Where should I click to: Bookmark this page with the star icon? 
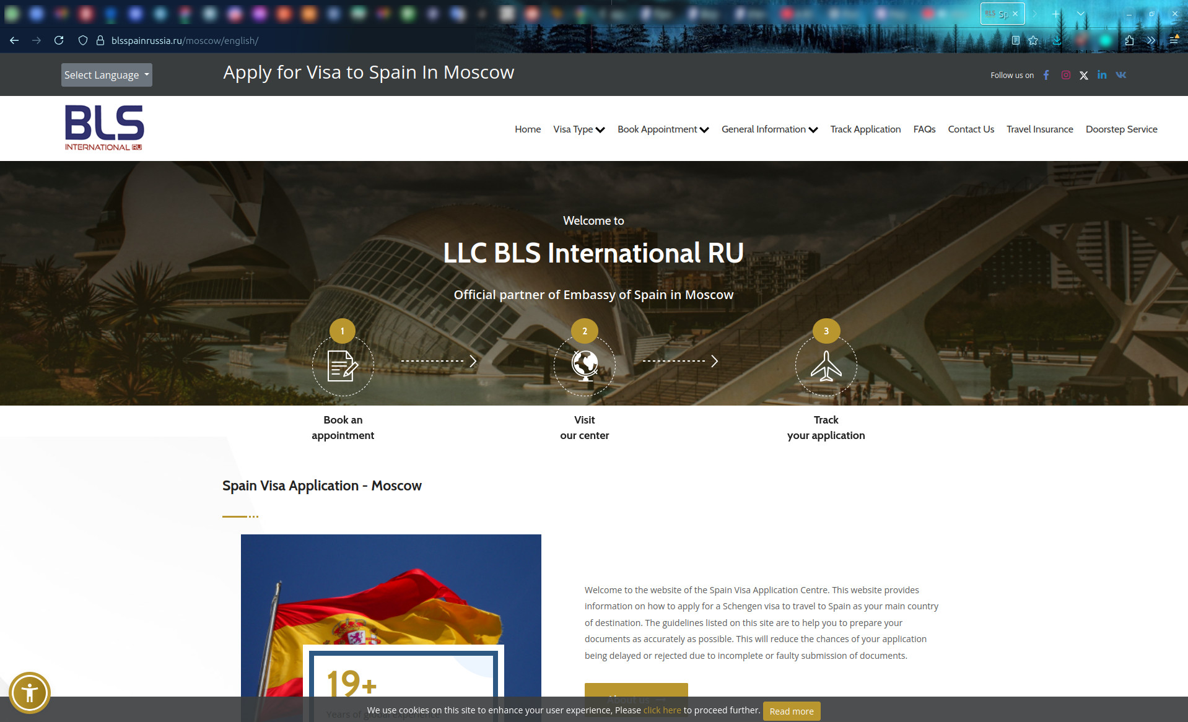[x=1033, y=40]
